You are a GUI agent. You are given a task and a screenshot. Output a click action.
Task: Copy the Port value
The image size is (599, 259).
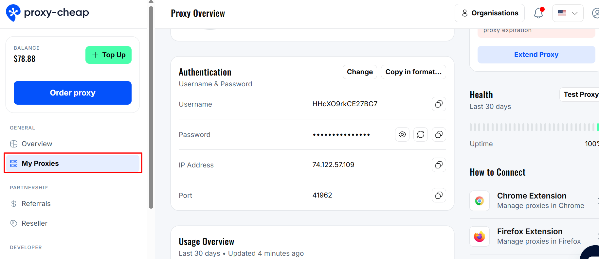click(439, 195)
